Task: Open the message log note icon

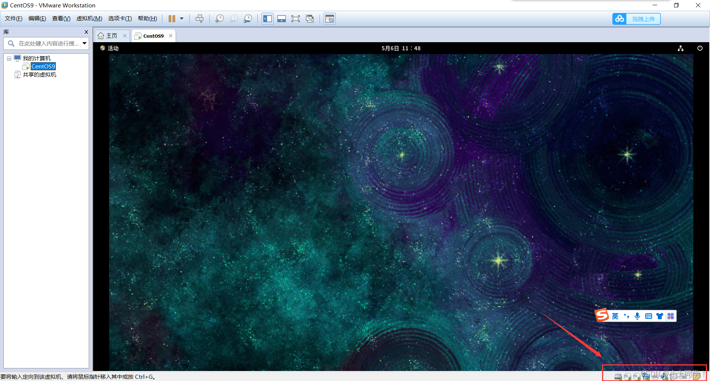Action: tap(697, 376)
